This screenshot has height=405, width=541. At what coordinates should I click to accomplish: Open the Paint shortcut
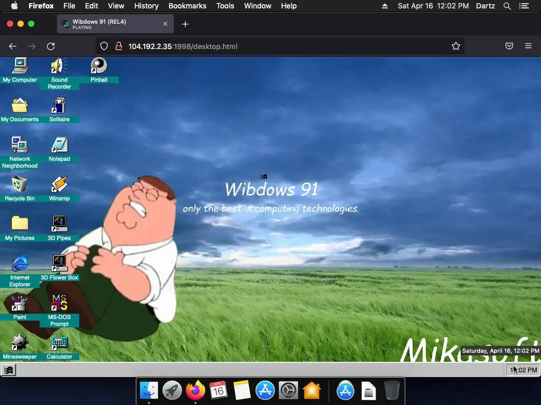(x=20, y=307)
